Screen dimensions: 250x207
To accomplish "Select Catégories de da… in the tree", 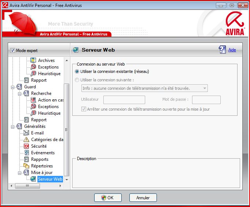I will click(47, 140).
